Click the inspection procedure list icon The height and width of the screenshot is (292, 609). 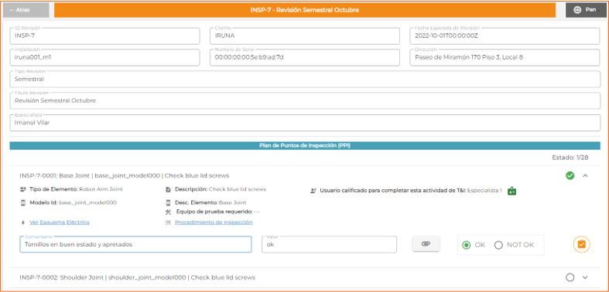click(168, 222)
